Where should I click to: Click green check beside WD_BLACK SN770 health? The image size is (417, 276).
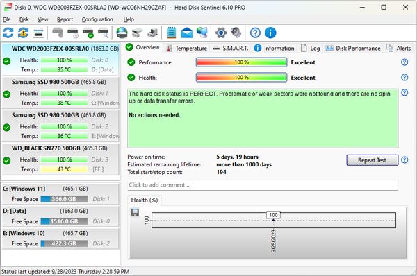[7, 161]
